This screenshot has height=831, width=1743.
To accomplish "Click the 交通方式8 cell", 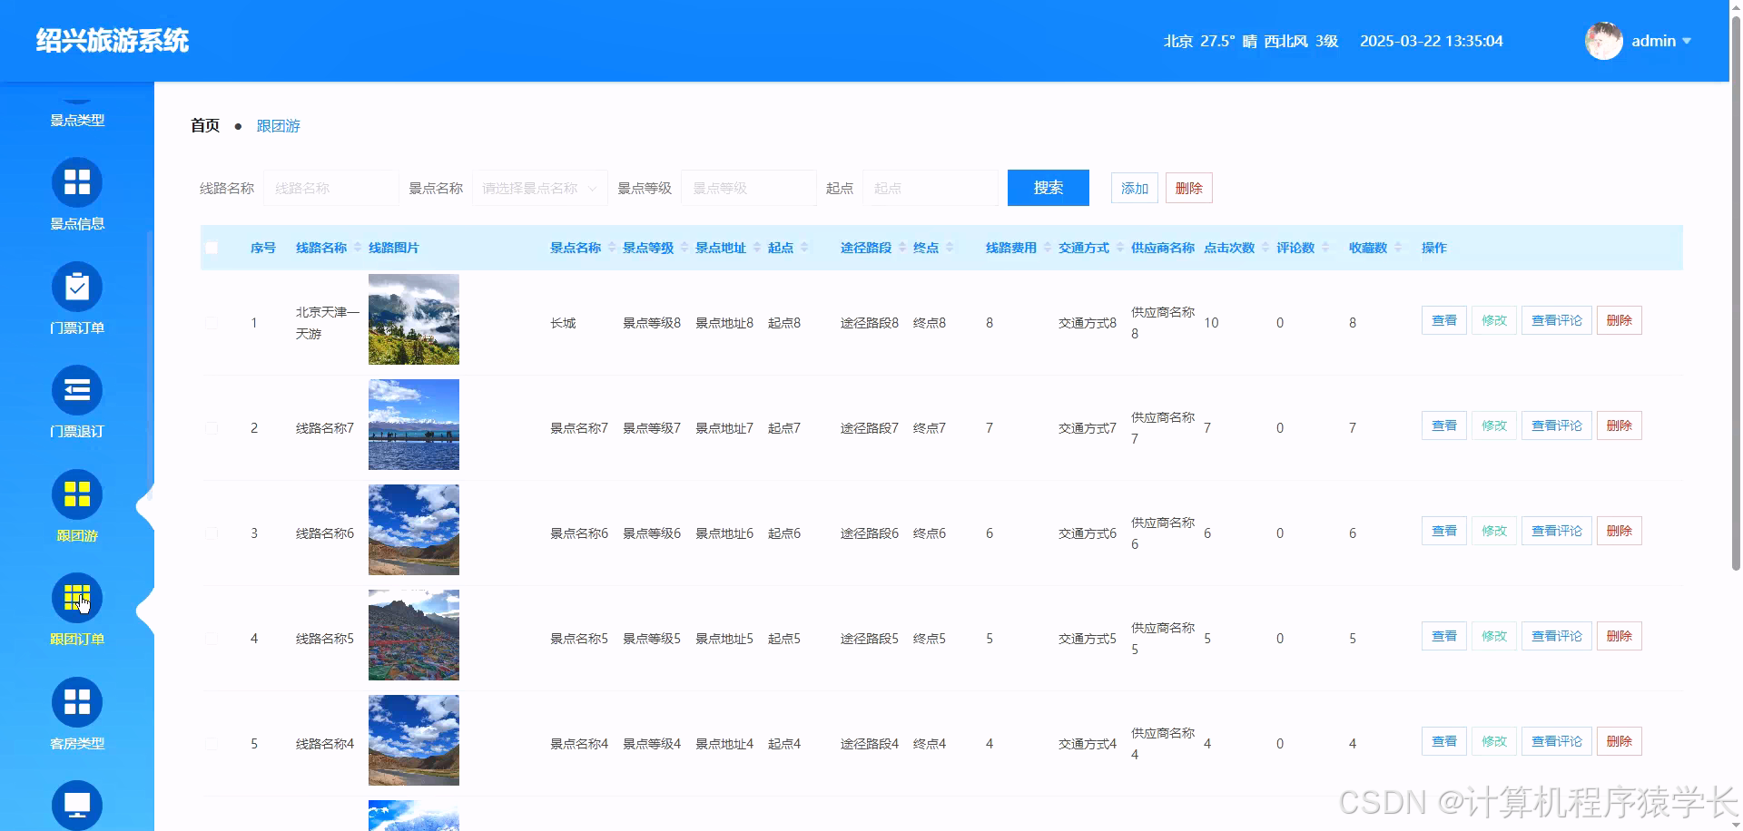I will (1088, 323).
